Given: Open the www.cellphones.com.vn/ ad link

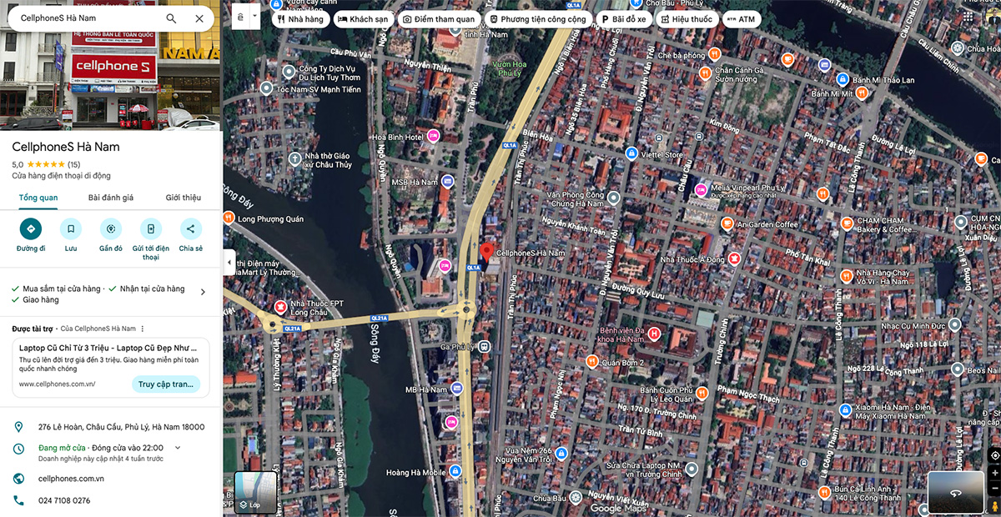Looking at the screenshot, I should [57, 384].
